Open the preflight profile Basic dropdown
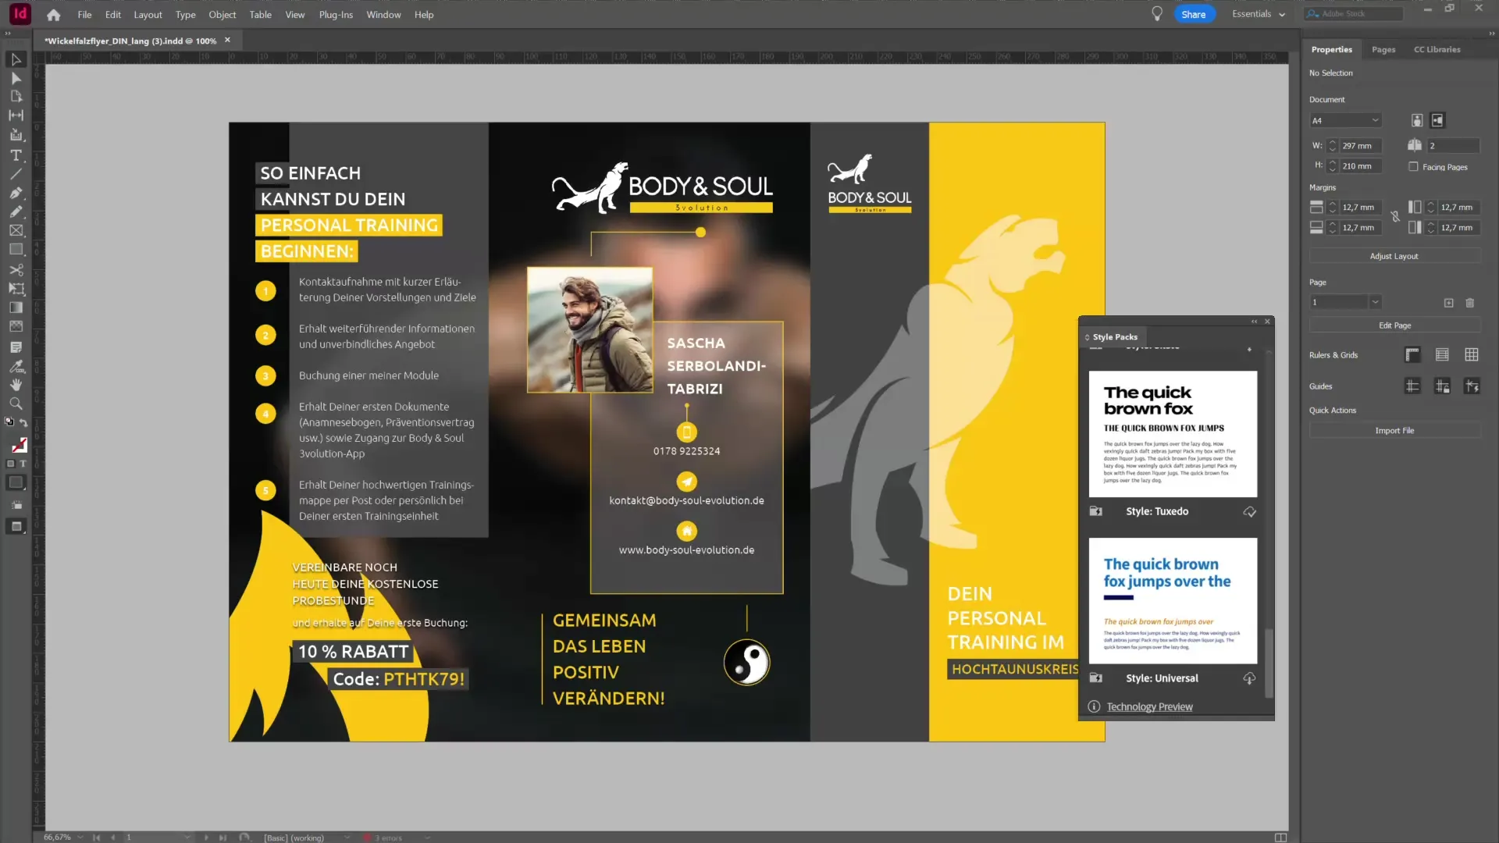Screen dimensions: 1499x843 point(347,838)
